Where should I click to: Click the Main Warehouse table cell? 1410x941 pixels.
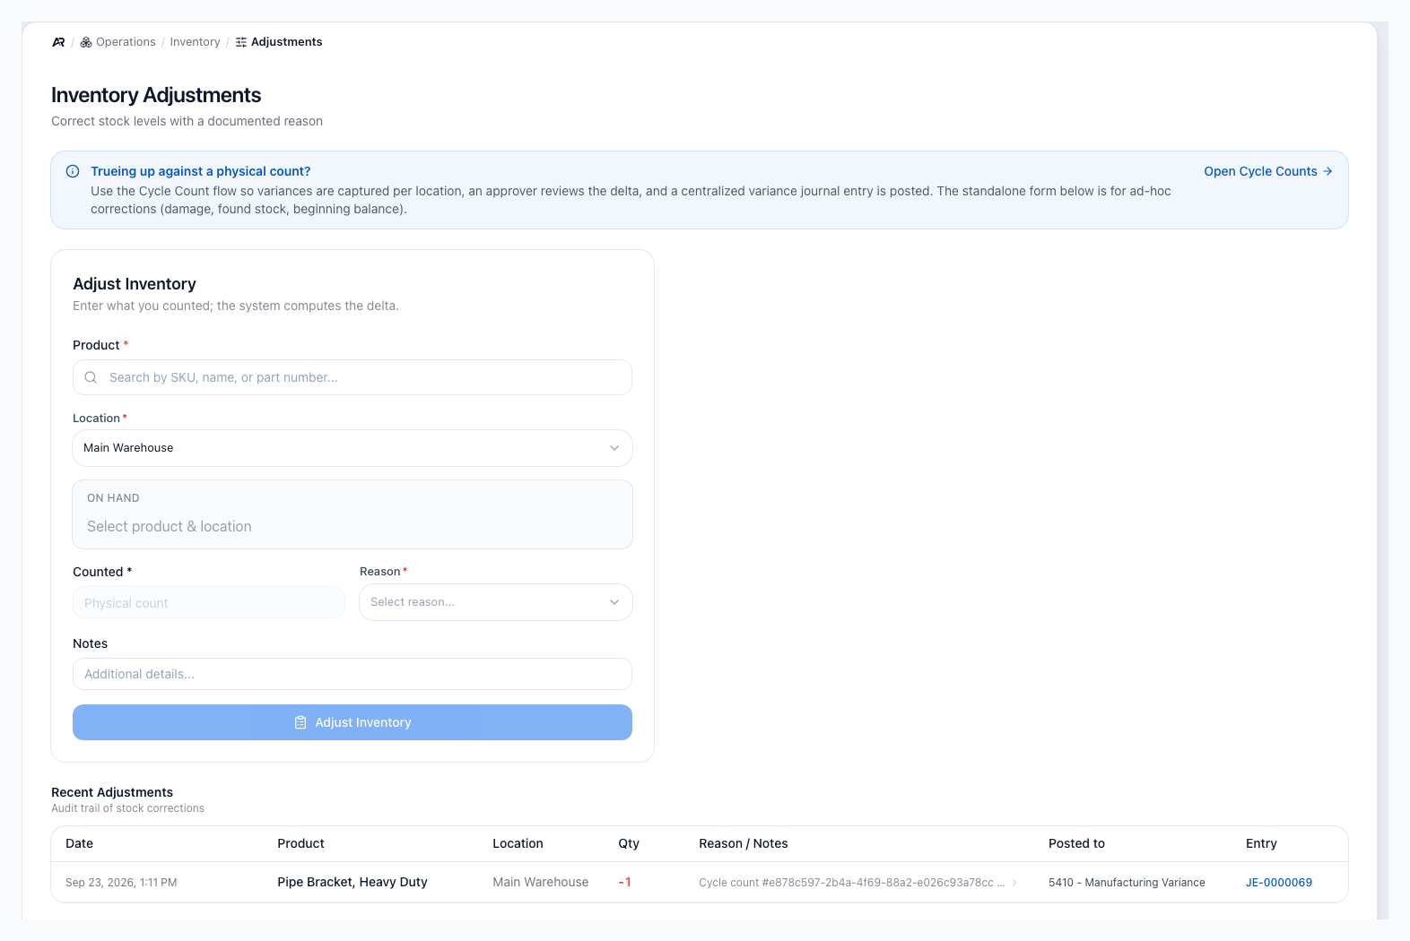pos(541,882)
